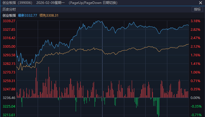Screen dimensions: 205x117
Task: Select the 创业板指 legend name
Action: [x=9, y=15]
